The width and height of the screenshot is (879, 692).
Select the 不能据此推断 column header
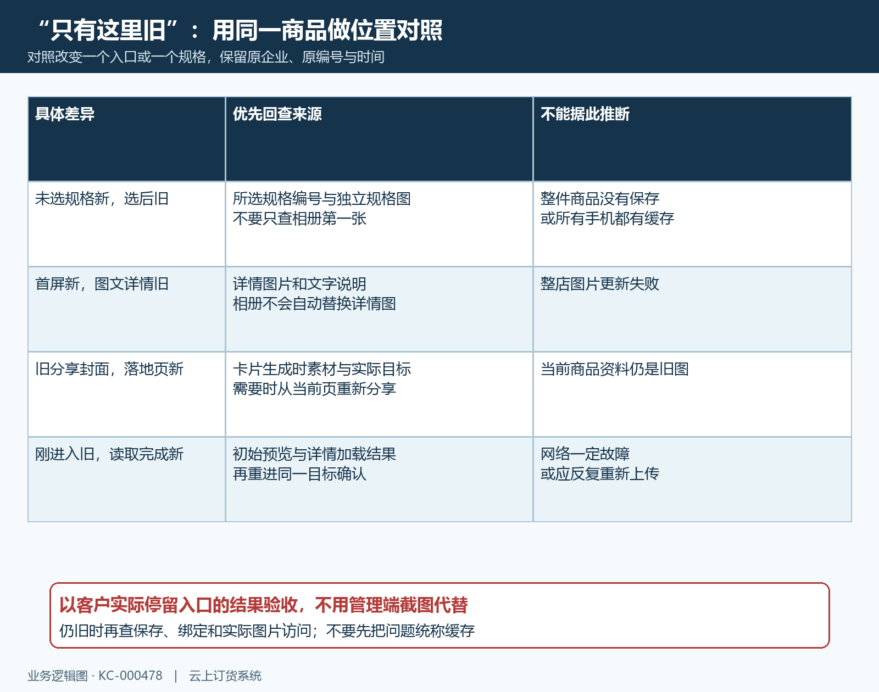[x=692, y=139]
